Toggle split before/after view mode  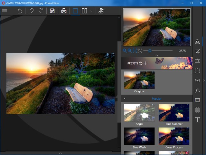[84, 11]
